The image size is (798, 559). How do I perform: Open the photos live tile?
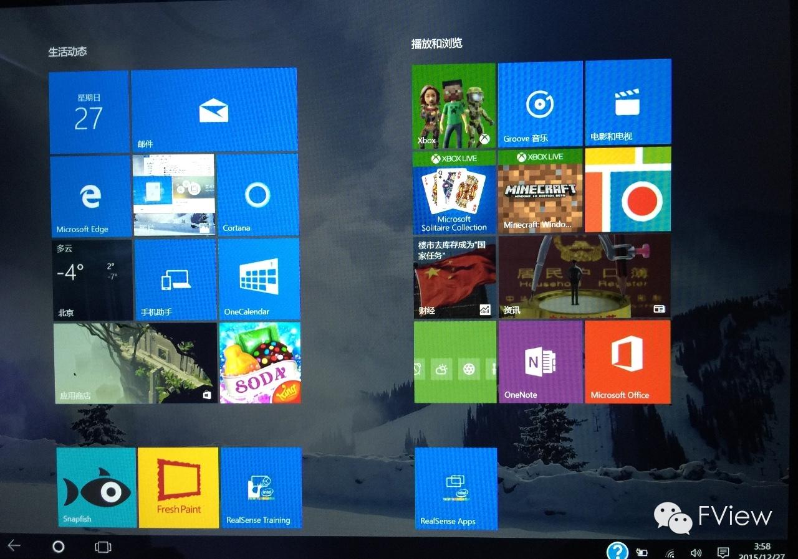(x=174, y=195)
